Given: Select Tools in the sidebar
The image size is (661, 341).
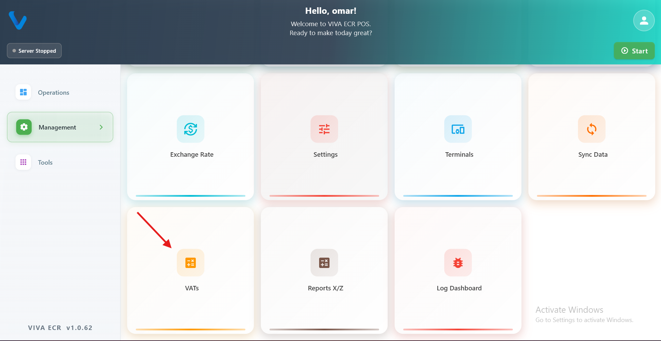Looking at the screenshot, I should tap(60, 162).
